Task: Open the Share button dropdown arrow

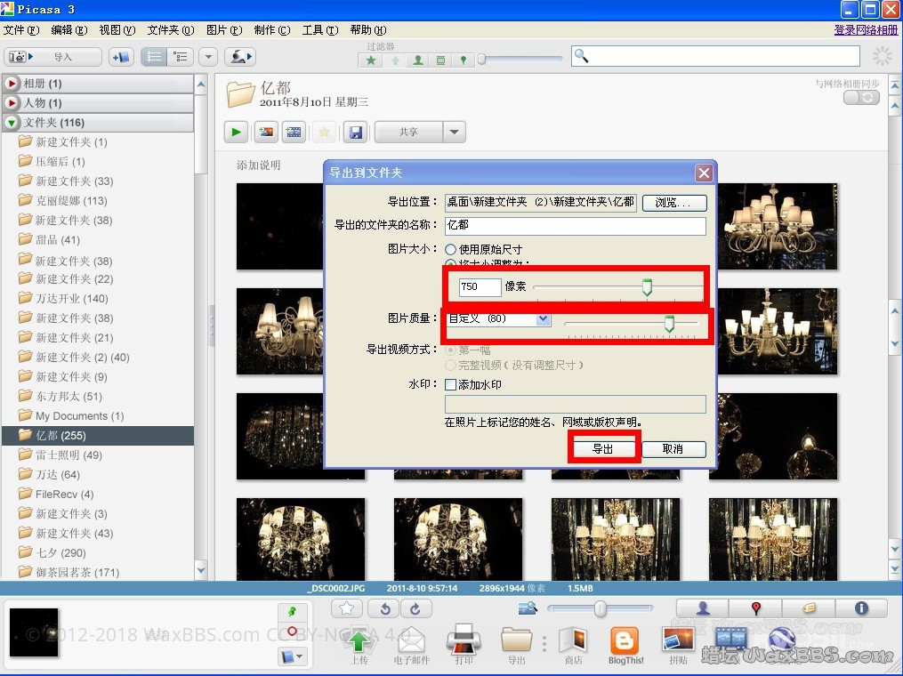Action: (x=455, y=133)
